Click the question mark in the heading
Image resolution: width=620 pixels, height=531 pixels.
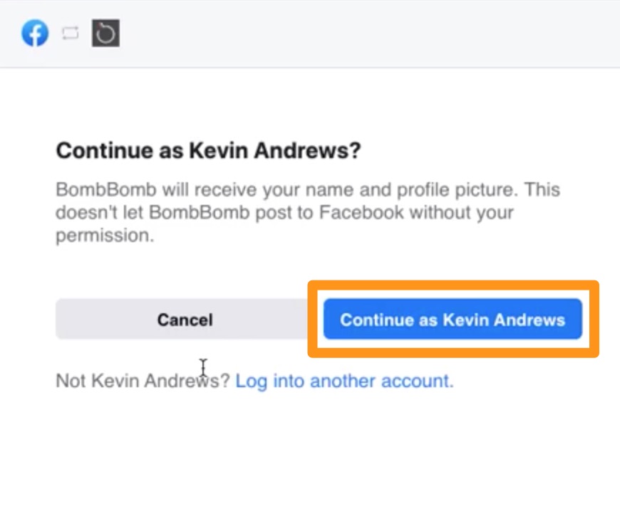355,150
